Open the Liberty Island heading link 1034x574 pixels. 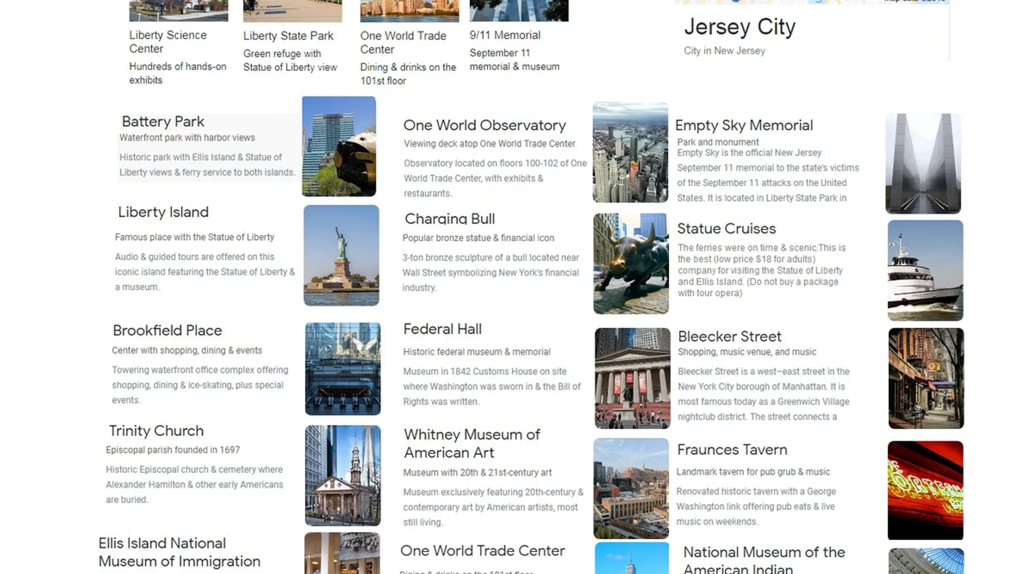(163, 212)
